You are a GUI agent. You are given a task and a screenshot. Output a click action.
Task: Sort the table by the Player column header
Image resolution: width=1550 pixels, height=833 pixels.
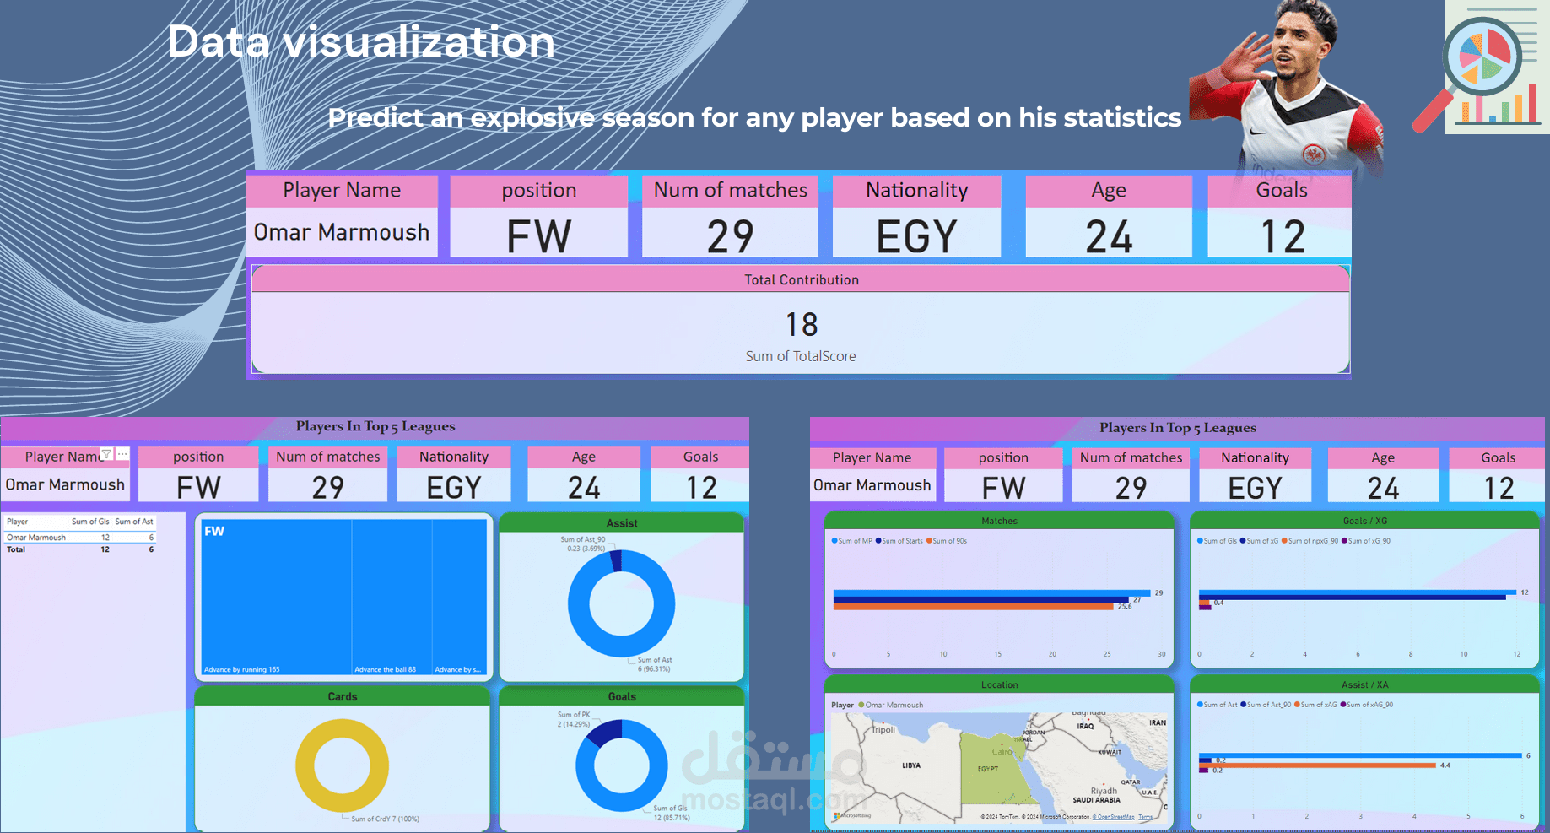(18, 522)
